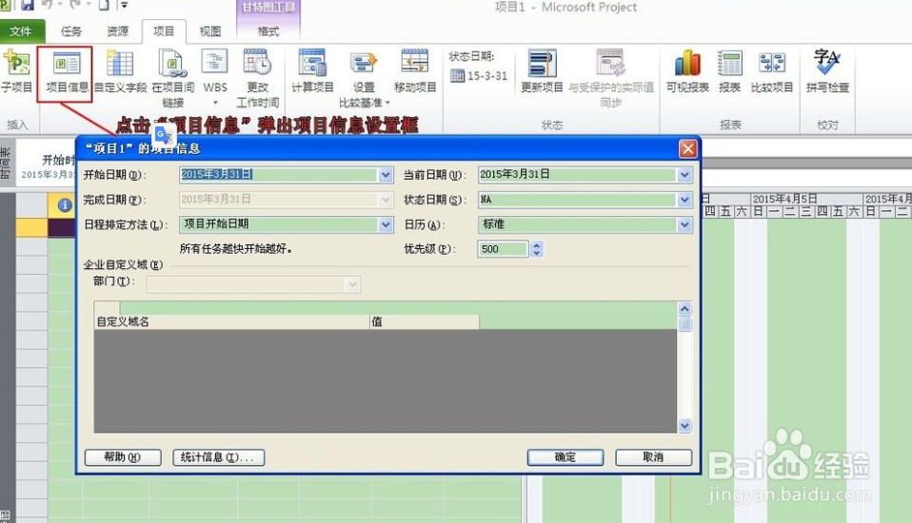Viewport: 912px width, 523px height.
Task: Click 在项目间链接 (Links Between Projects) icon
Action: (x=172, y=73)
